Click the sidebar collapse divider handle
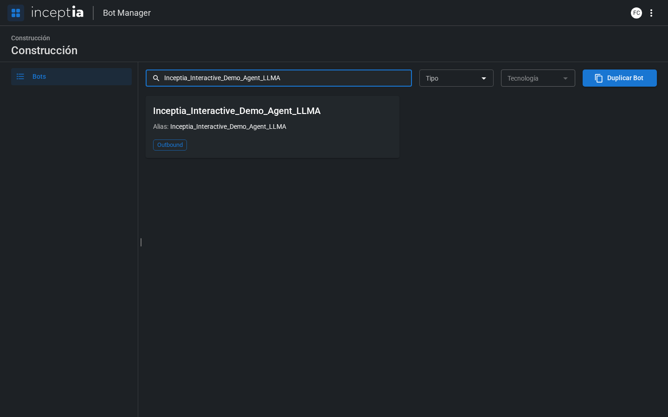Image resolution: width=668 pixels, height=417 pixels. [141, 242]
